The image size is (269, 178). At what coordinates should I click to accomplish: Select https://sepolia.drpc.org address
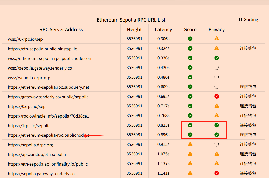pos(30,145)
